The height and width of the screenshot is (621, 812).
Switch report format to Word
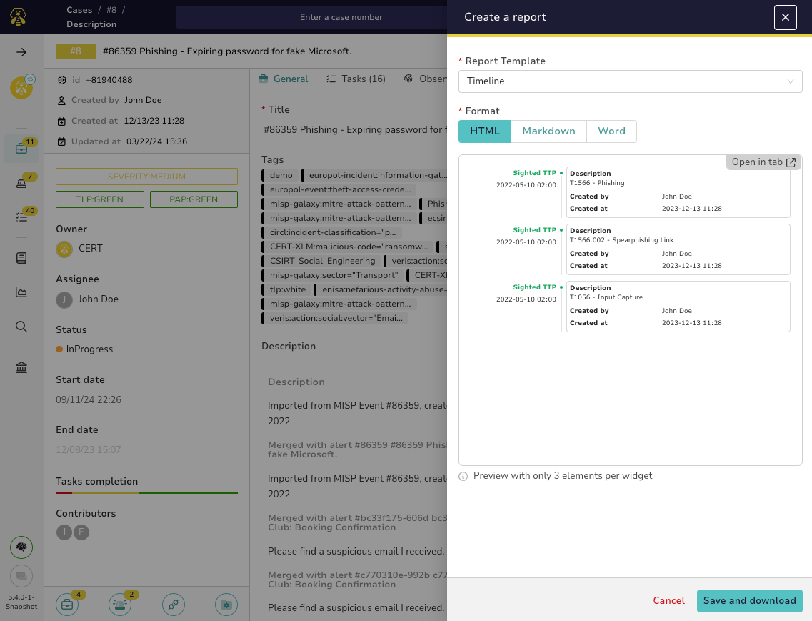point(611,131)
